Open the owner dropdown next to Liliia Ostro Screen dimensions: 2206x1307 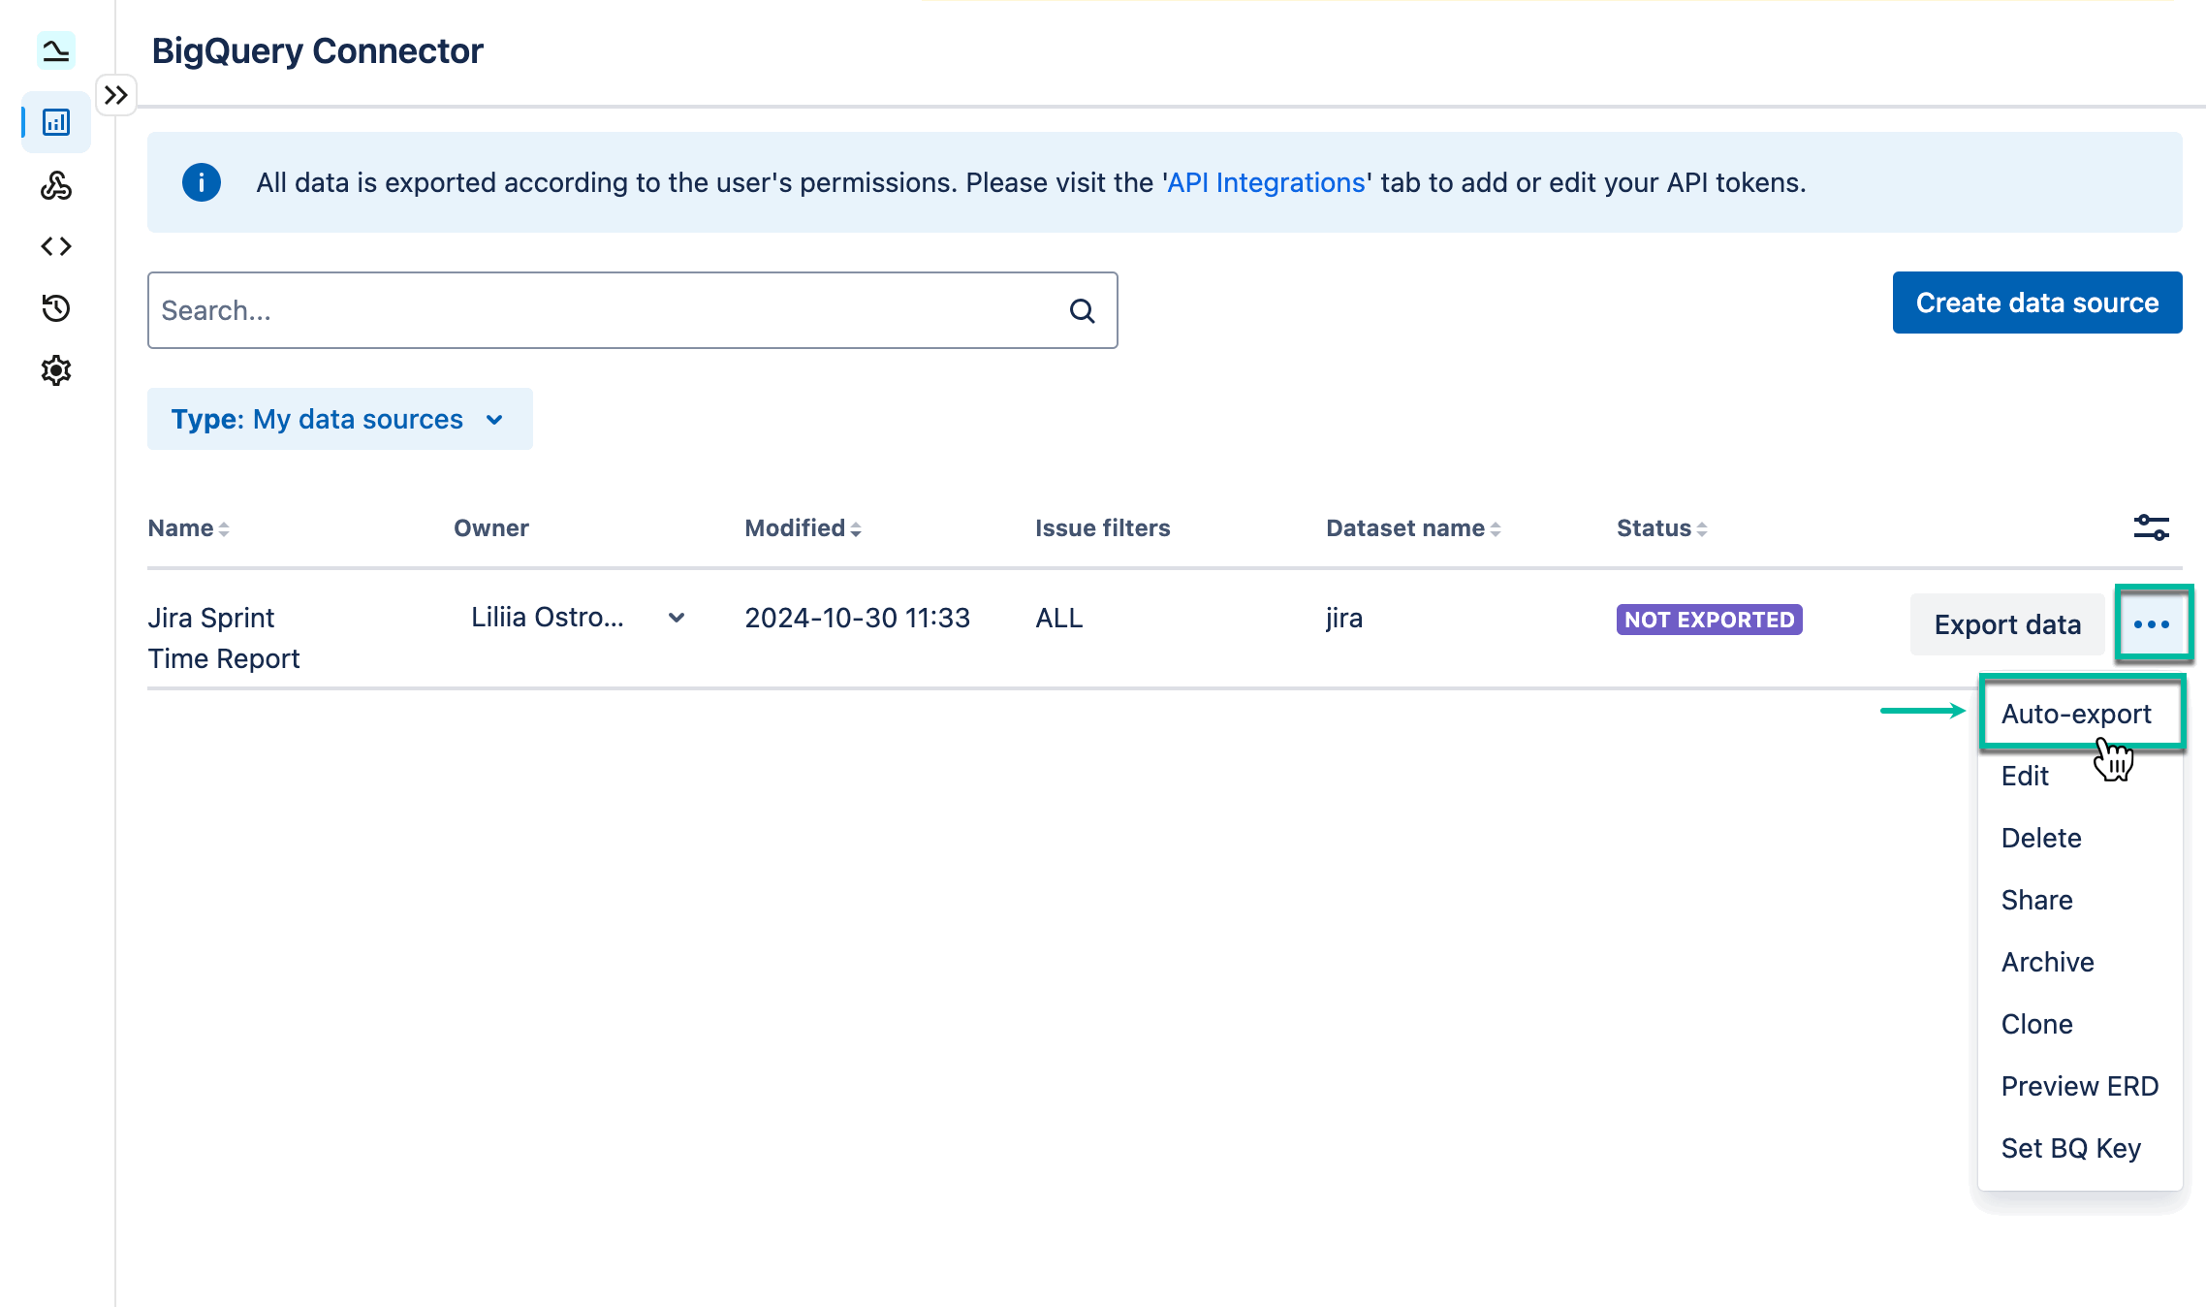[676, 618]
